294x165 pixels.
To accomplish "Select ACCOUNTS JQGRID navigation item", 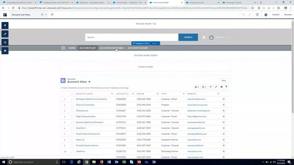I will pos(138,48).
